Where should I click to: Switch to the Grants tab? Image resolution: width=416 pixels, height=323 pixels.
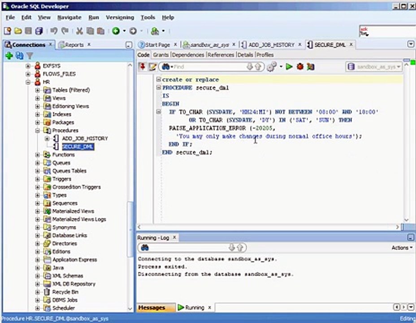pos(161,55)
